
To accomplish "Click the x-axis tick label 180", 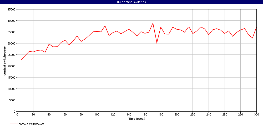I will (x=161, y=114).
